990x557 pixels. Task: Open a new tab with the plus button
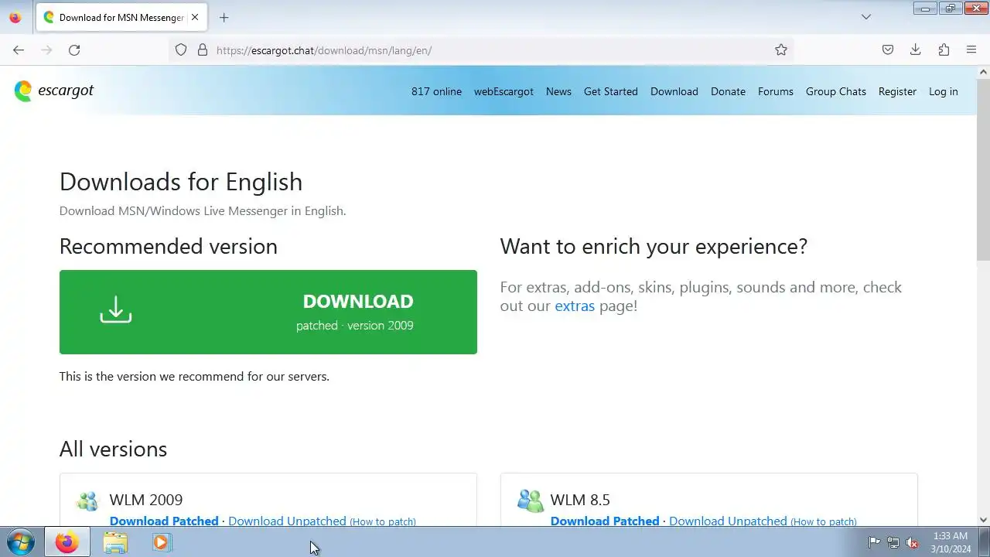(x=224, y=17)
